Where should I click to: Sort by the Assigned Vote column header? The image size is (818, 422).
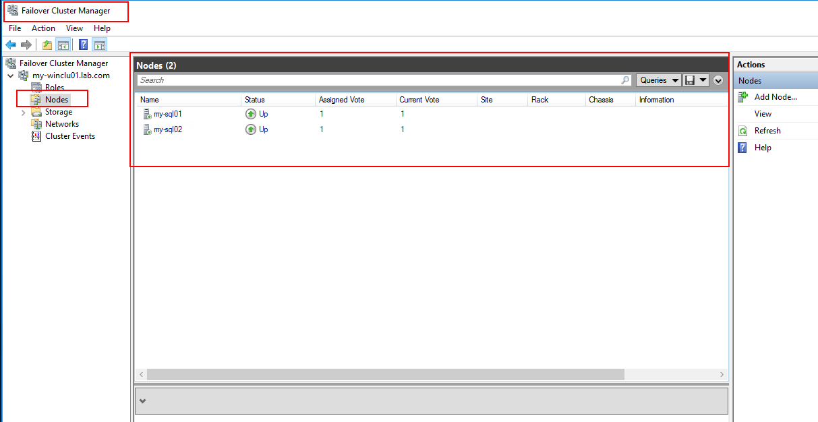point(355,100)
